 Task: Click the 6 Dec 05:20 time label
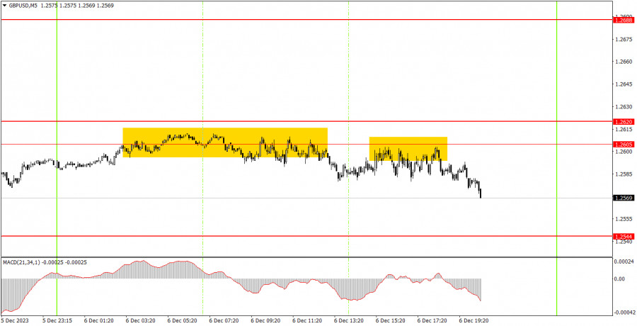(182, 321)
